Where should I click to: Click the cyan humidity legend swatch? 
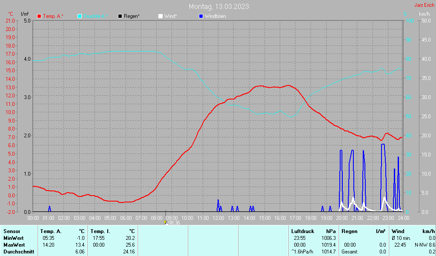pos(80,16)
